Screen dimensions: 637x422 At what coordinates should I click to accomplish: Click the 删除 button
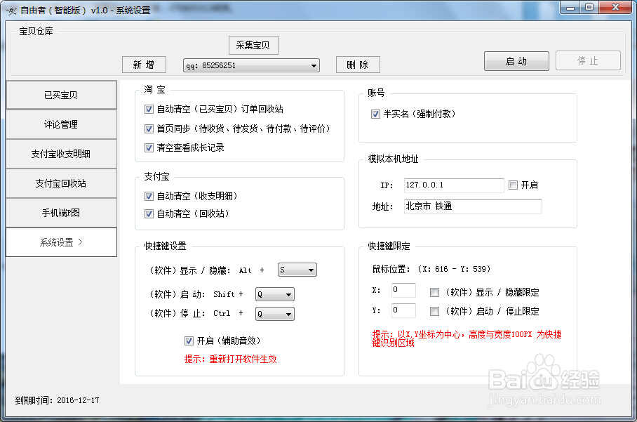pyautogui.click(x=358, y=64)
